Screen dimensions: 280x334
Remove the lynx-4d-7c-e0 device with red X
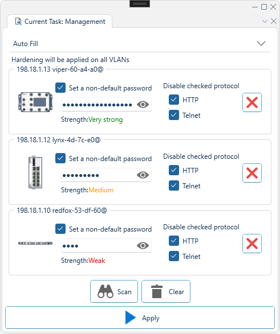coord(252,173)
